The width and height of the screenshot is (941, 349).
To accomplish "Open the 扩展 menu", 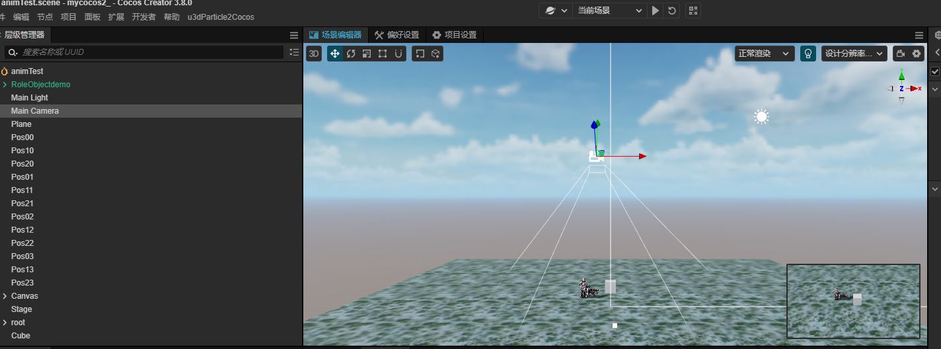I will tap(116, 17).
